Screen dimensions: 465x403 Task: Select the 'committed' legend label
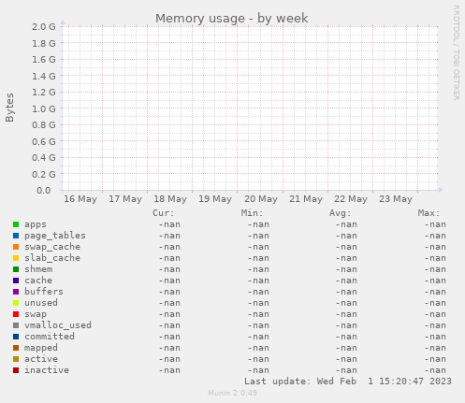(50, 337)
